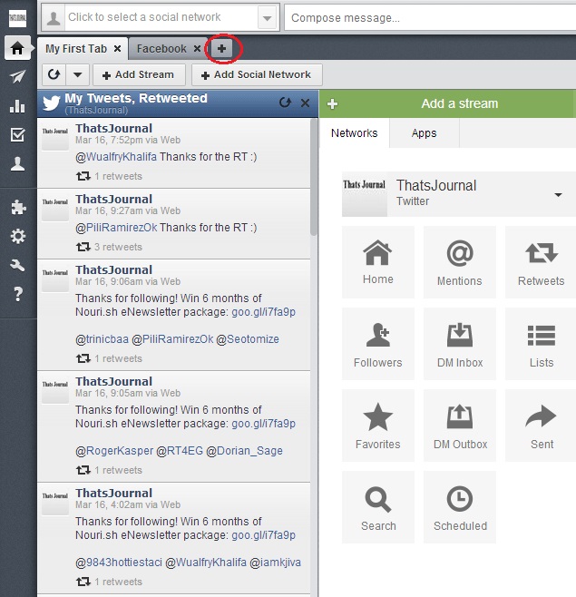Expand the social network selector dropdown arrow

[x=267, y=18]
